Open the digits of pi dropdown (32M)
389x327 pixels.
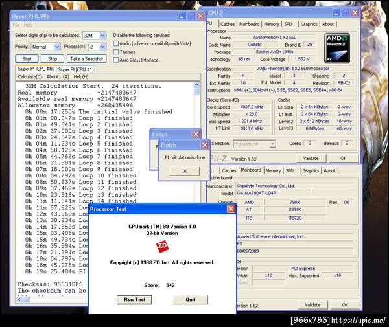(102, 36)
